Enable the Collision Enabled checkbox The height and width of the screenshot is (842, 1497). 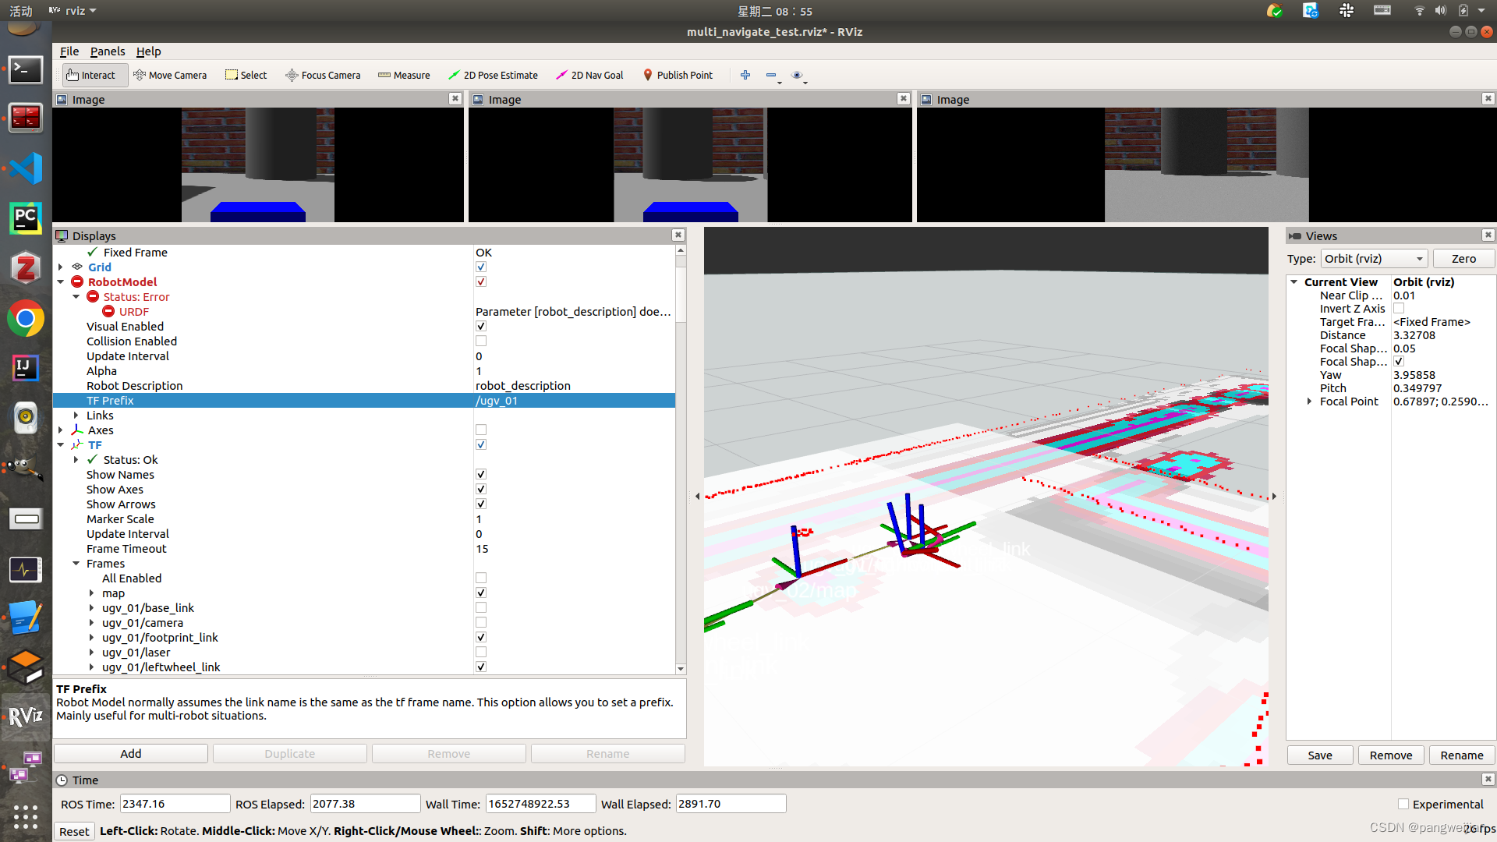[481, 341]
